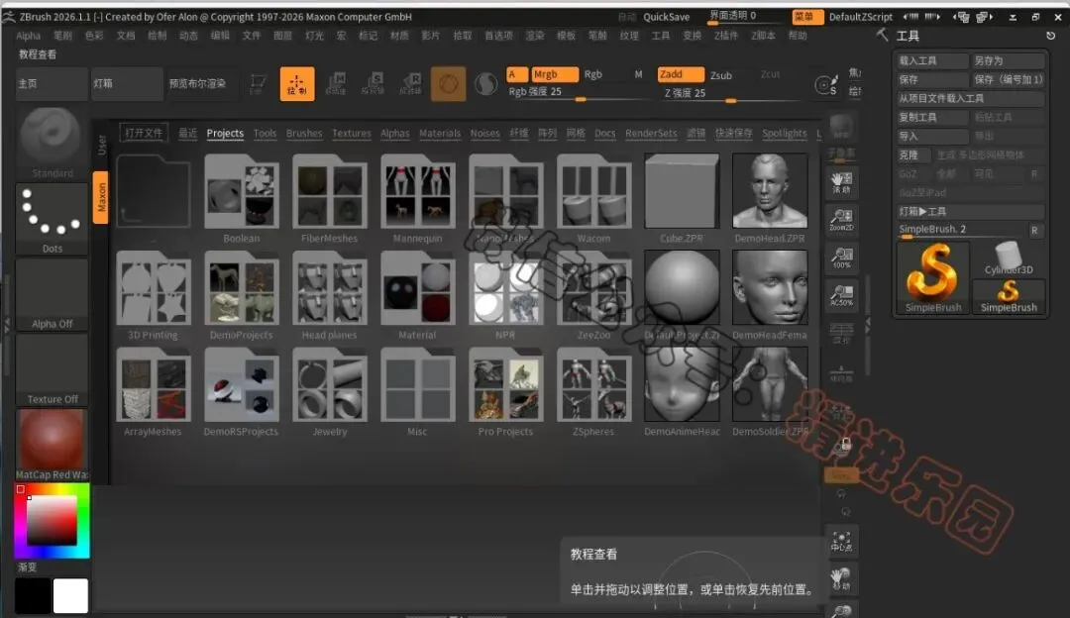The height and width of the screenshot is (618, 1070).
Task: Select the Scale (S) transform icon
Action: 373,84
